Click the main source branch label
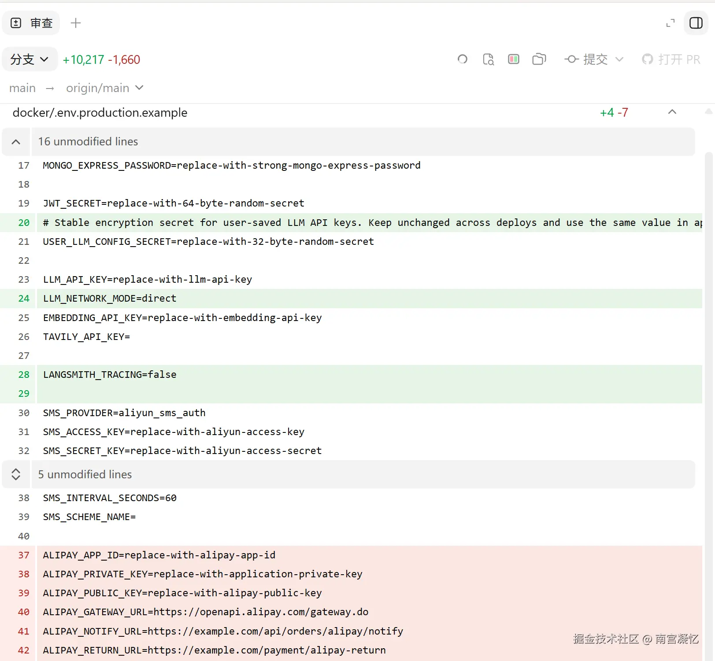Image resolution: width=715 pixels, height=661 pixels. pos(22,88)
